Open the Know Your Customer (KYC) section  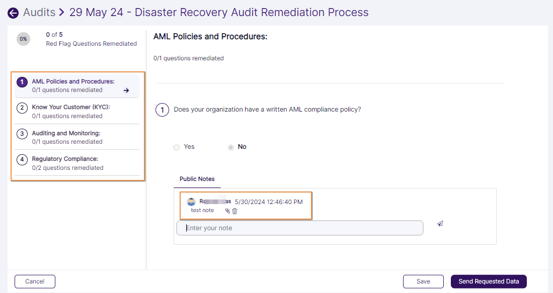71,107
